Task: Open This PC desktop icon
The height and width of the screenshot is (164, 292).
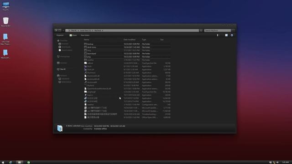Action: point(5,6)
